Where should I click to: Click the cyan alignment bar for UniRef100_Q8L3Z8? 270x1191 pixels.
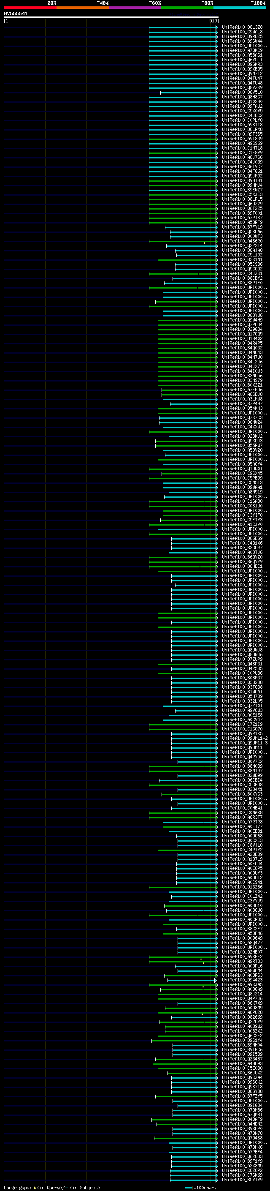click(183, 27)
